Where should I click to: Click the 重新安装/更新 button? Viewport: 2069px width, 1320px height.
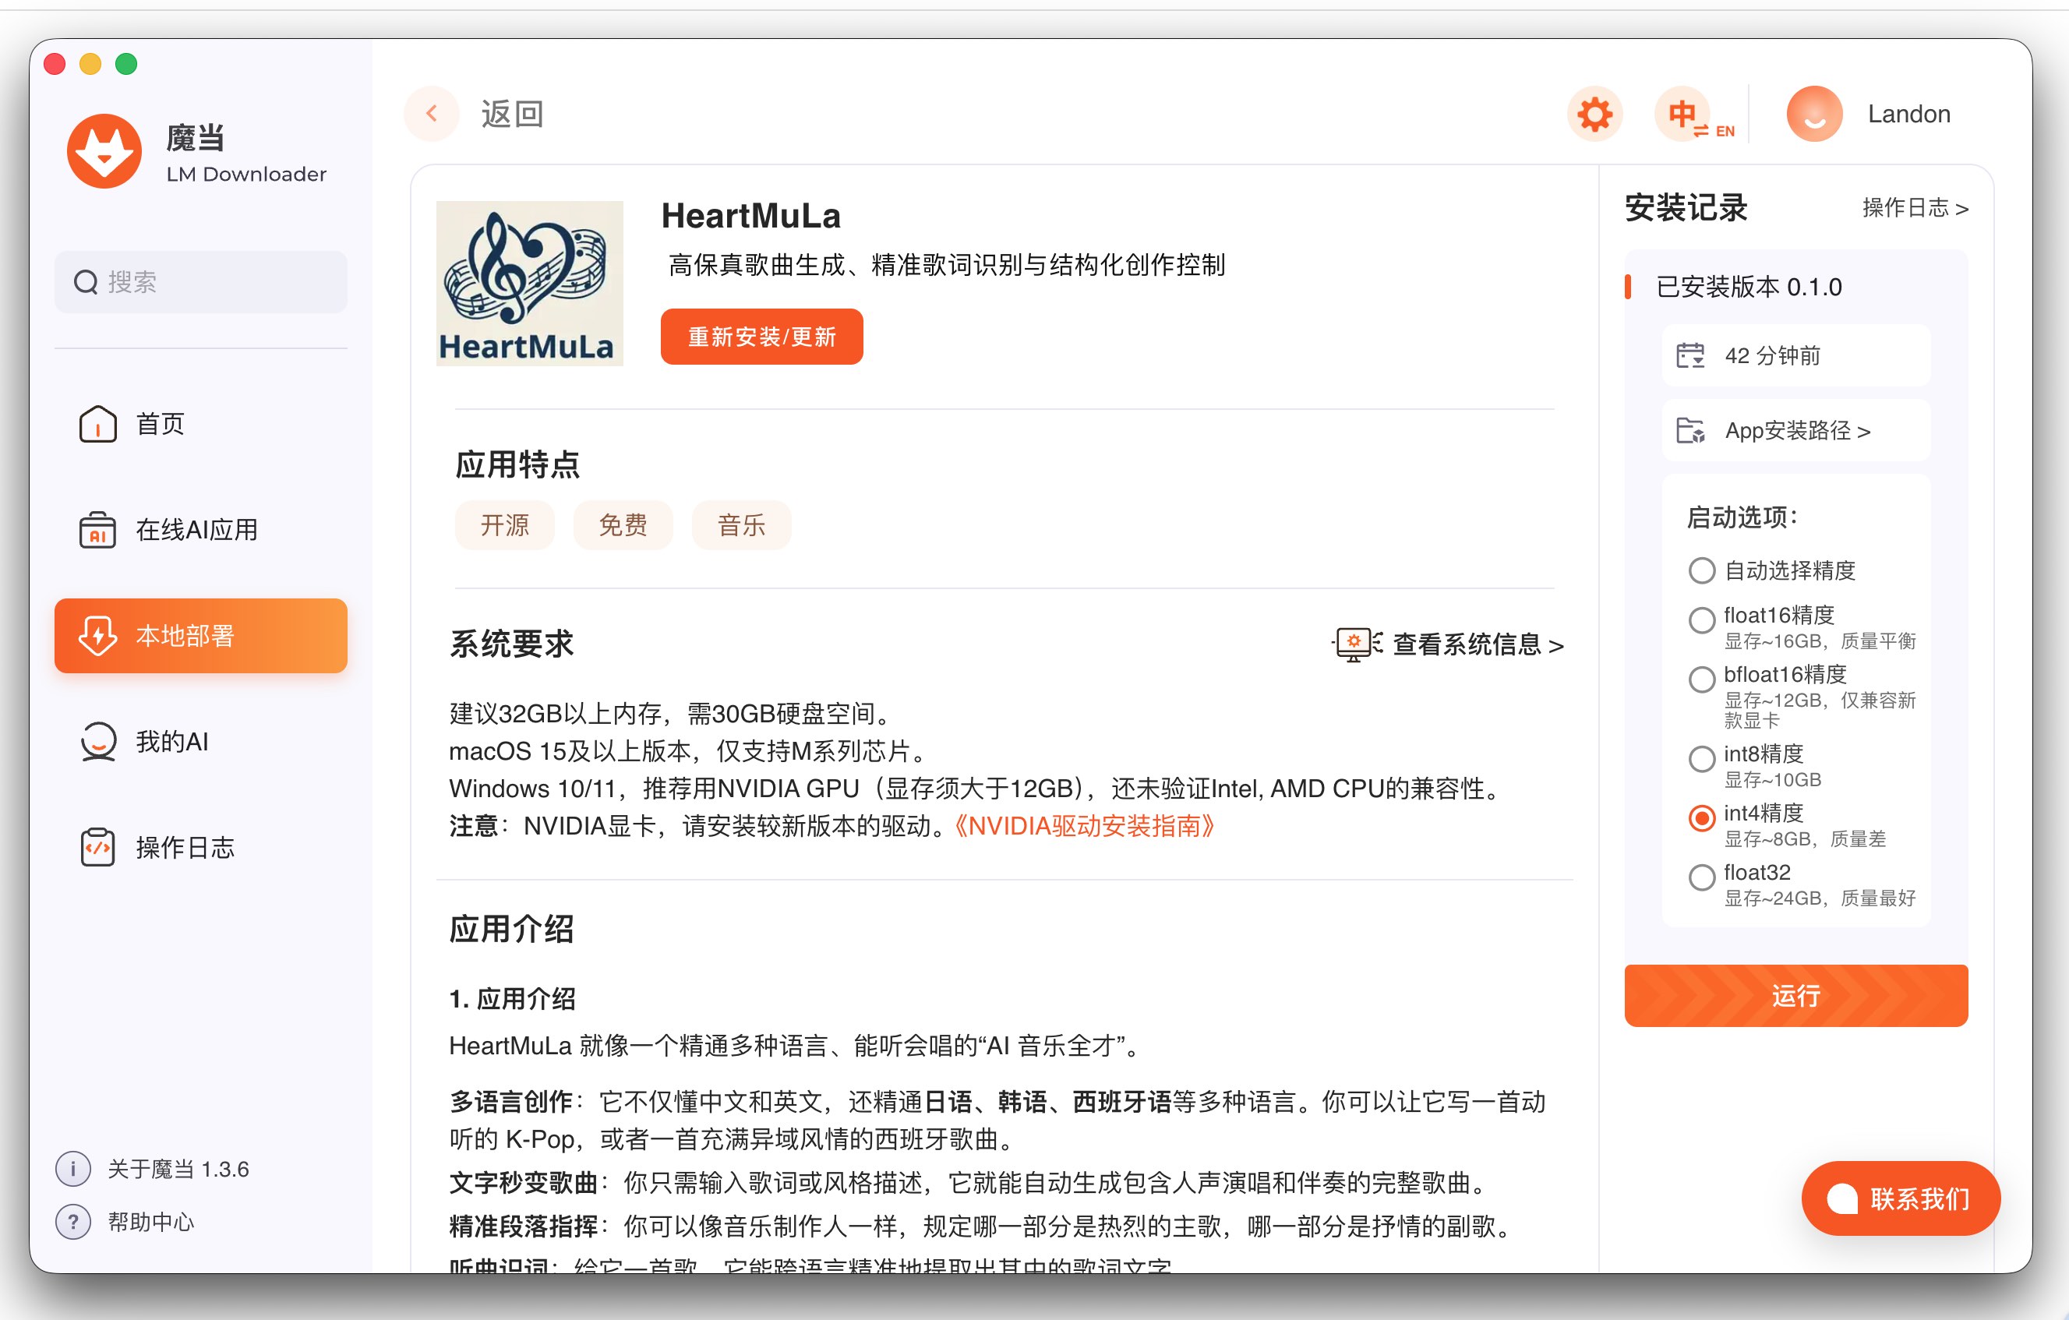[761, 337]
